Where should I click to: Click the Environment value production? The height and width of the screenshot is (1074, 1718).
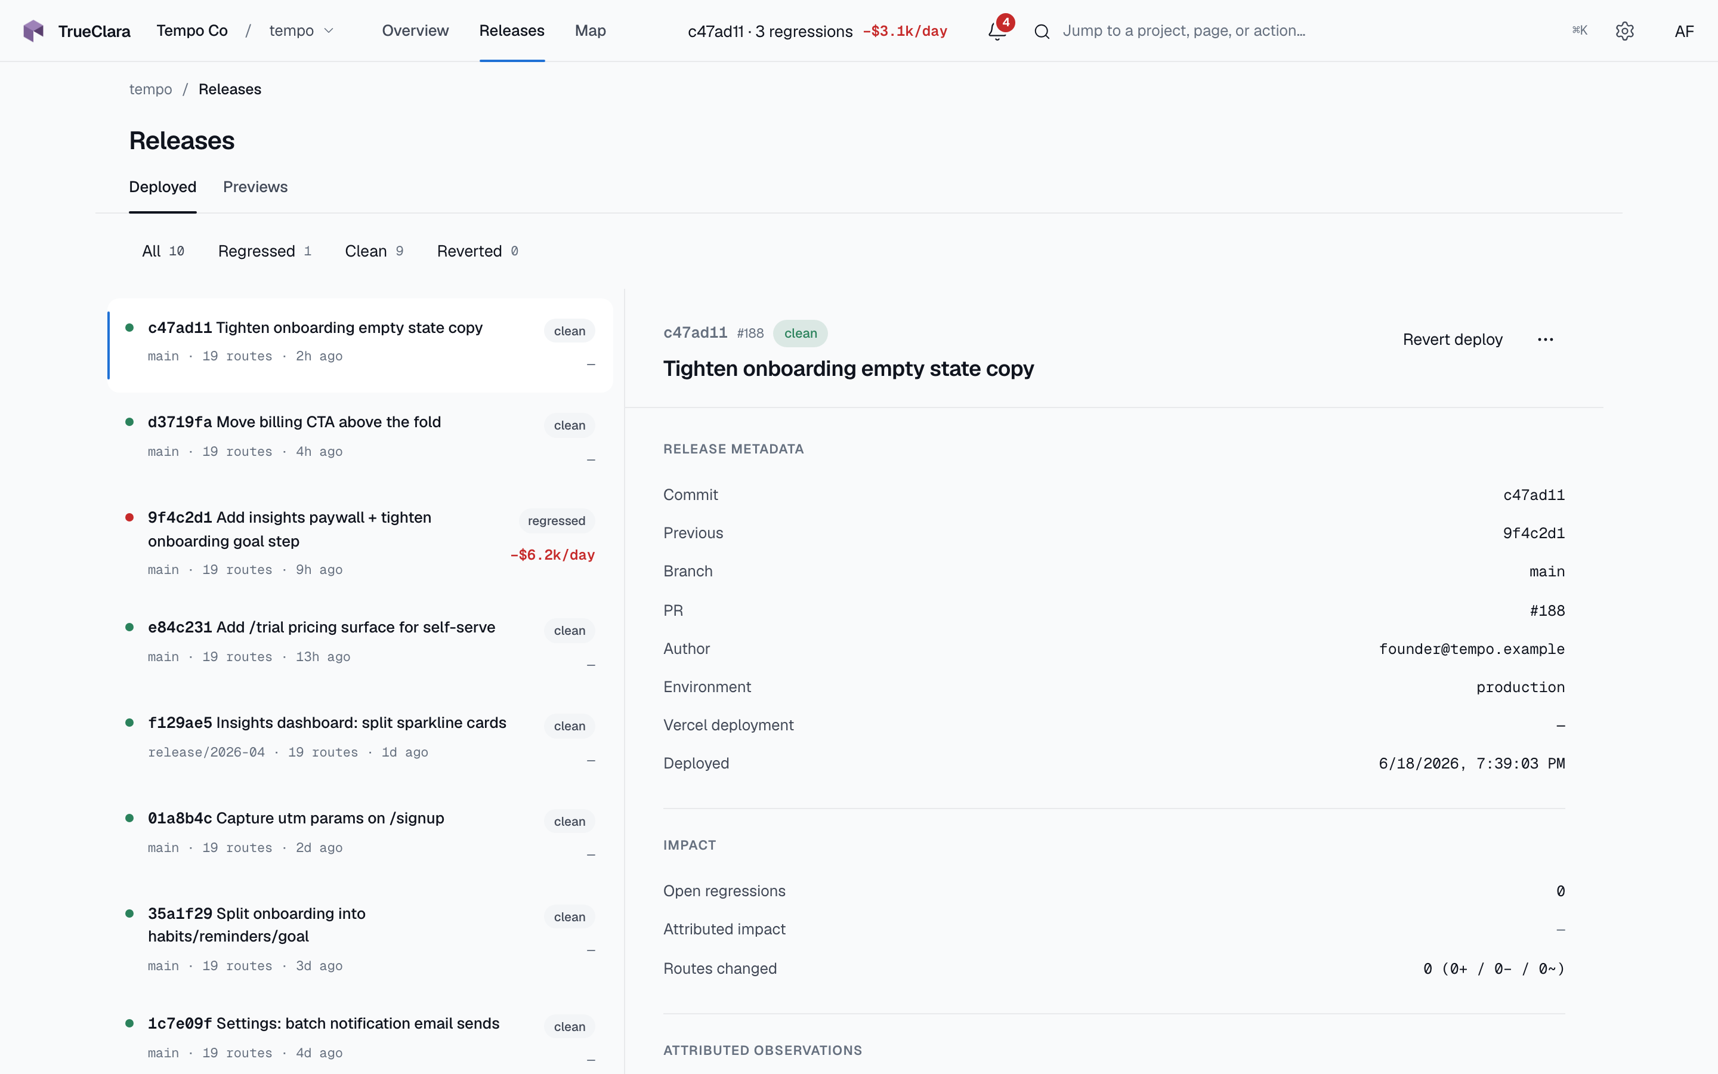pyautogui.click(x=1521, y=687)
